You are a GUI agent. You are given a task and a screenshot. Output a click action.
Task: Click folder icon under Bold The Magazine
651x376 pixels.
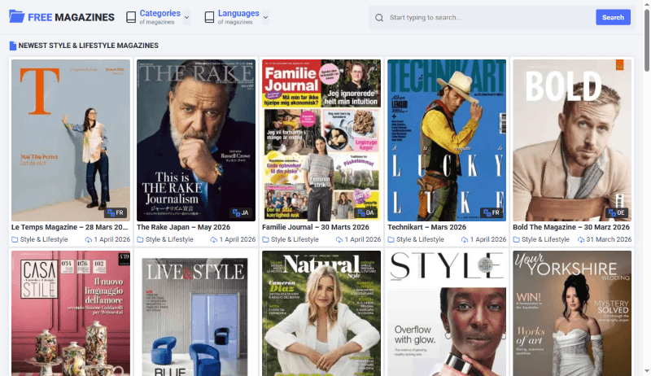(516, 239)
